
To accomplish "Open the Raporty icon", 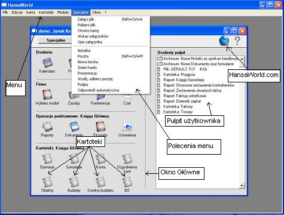I will 47,127.
